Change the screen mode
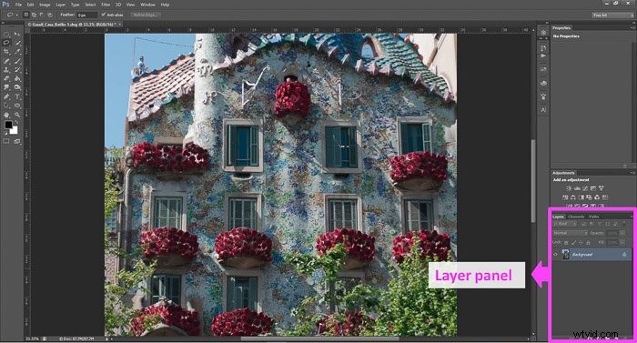This screenshot has width=637, height=343. coord(17,141)
